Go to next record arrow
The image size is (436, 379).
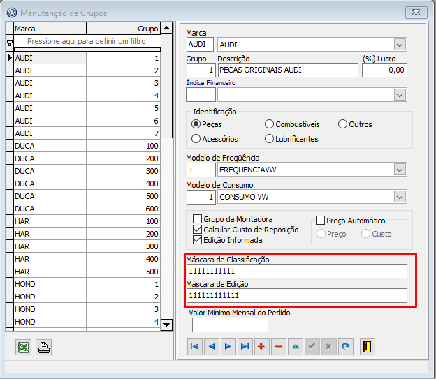point(228,346)
